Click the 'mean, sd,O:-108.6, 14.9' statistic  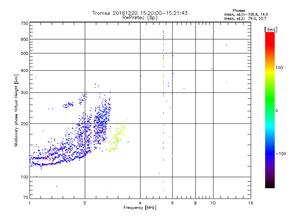(x=246, y=14)
